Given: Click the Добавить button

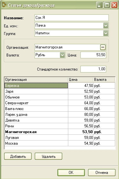Looking at the screenshot, I should pos(18,156).
